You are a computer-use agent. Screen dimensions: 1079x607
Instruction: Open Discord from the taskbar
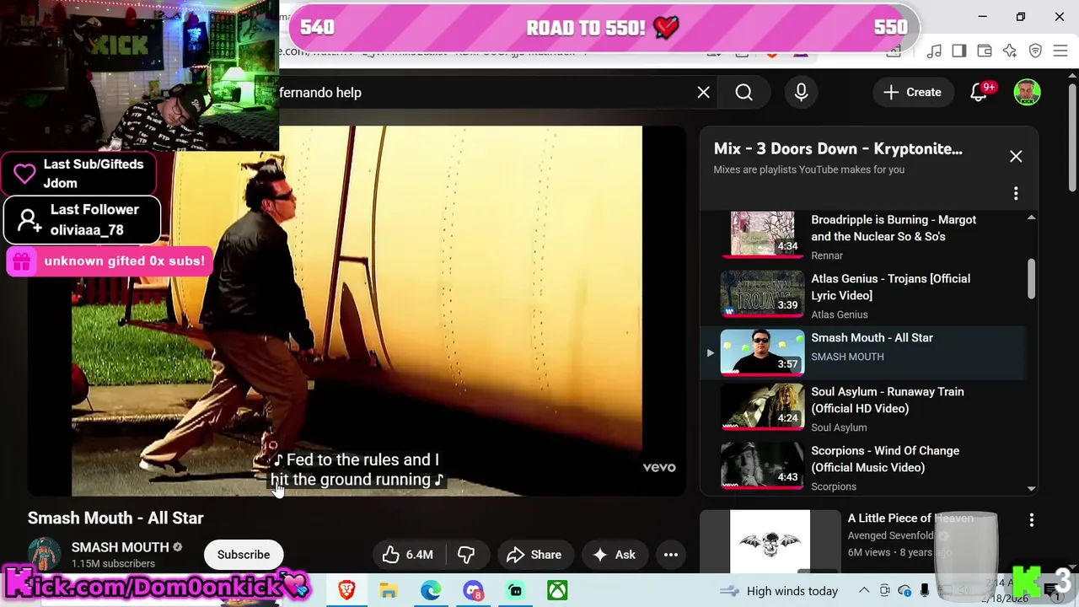coord(473,590)
